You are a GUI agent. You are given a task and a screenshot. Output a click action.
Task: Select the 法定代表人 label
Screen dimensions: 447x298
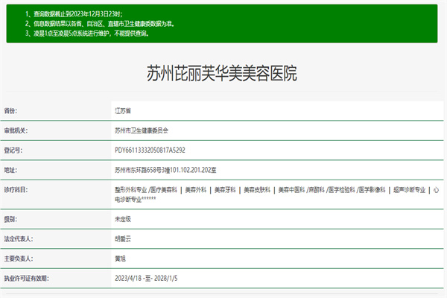tap(19, 239)
